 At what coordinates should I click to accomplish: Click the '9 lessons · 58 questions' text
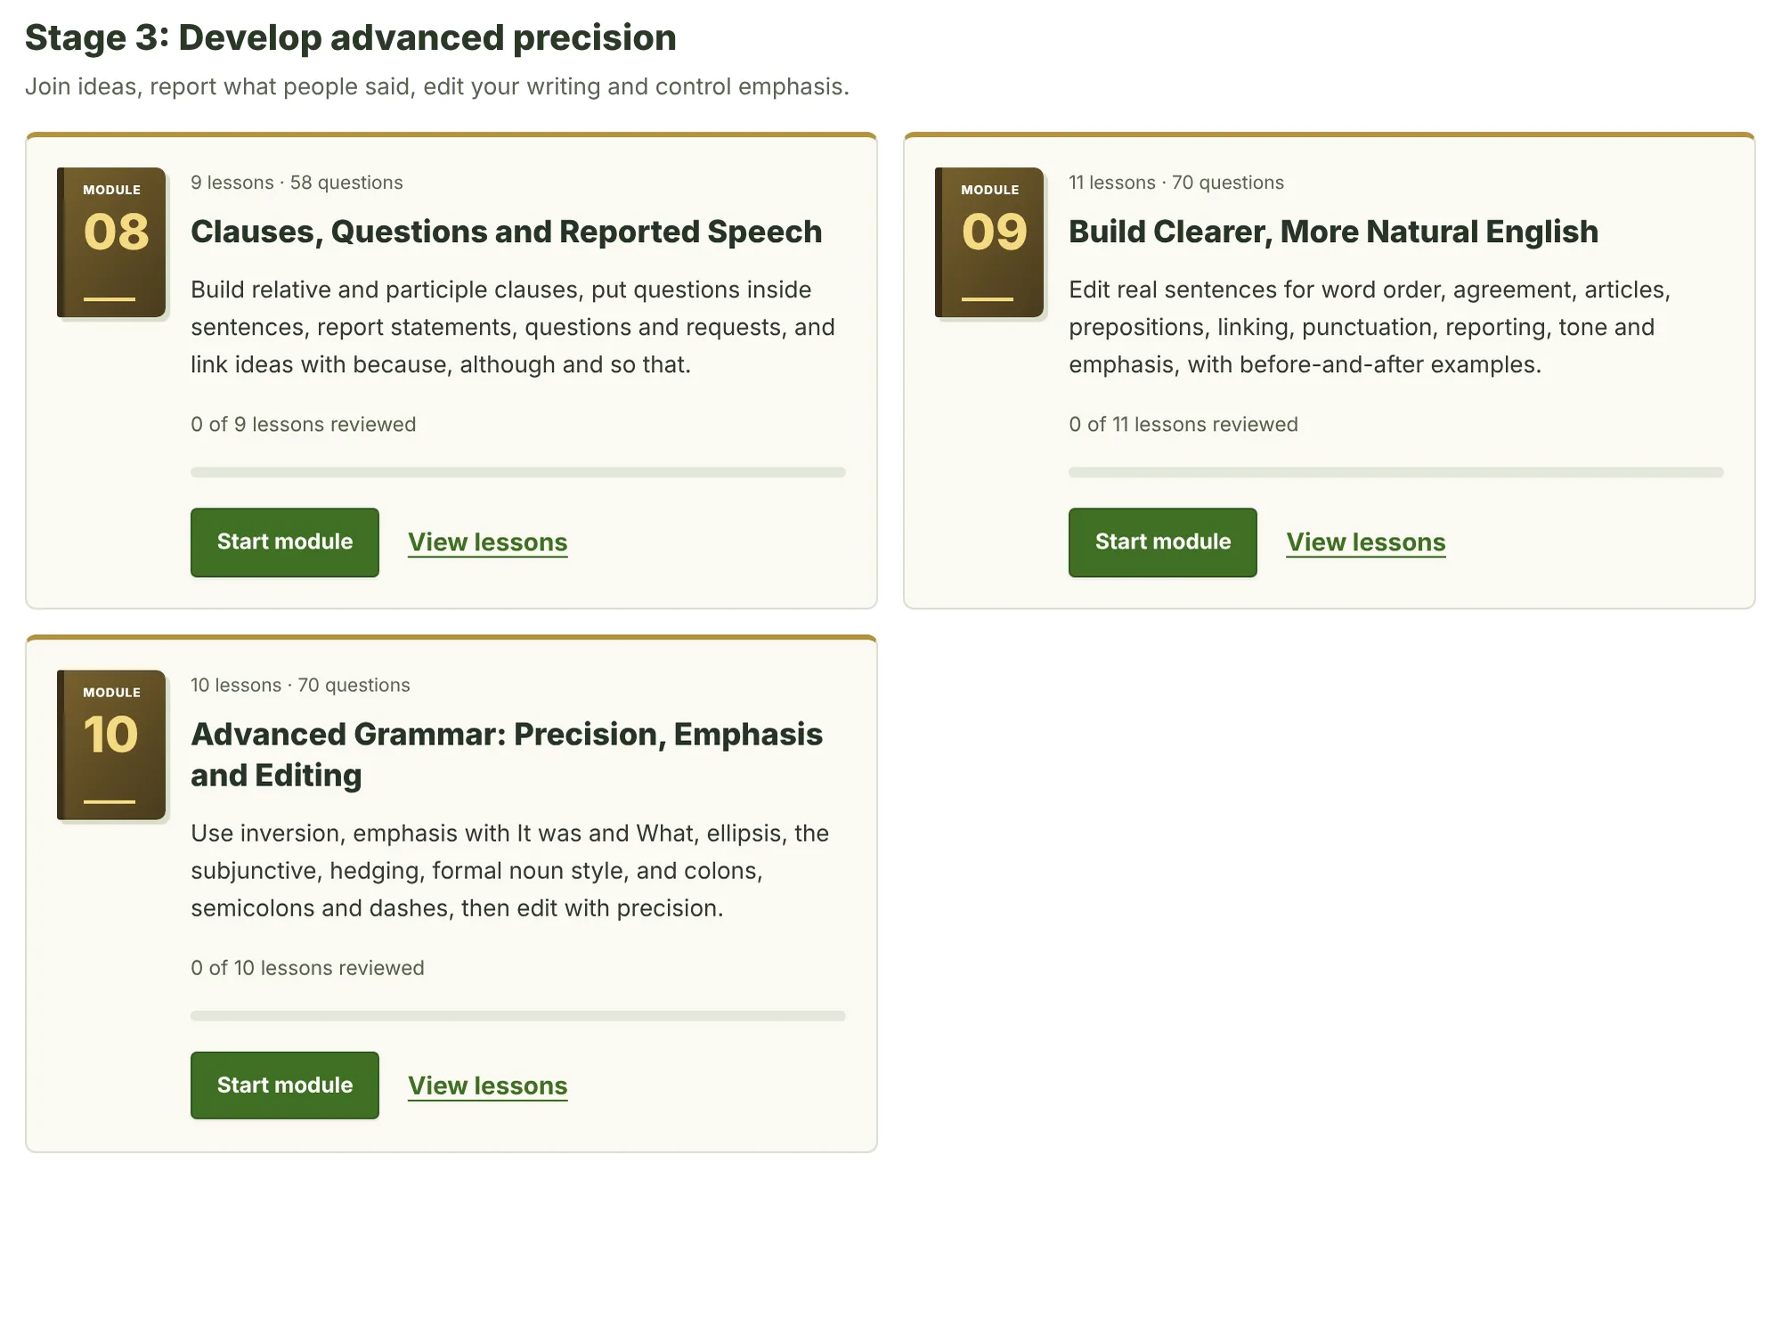pos(297,183)
